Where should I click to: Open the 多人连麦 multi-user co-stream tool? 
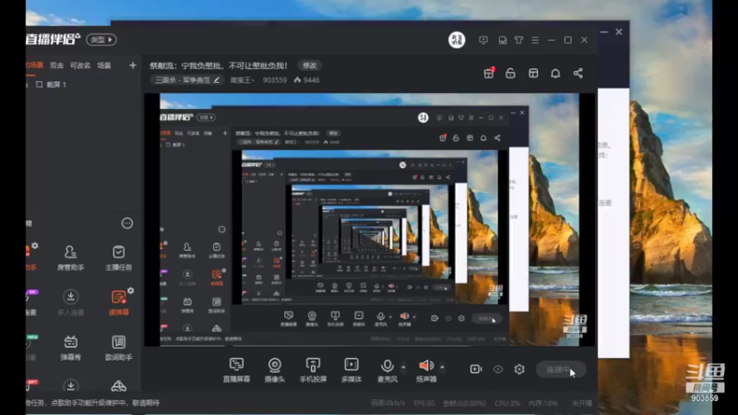click(x=71, y=302)
